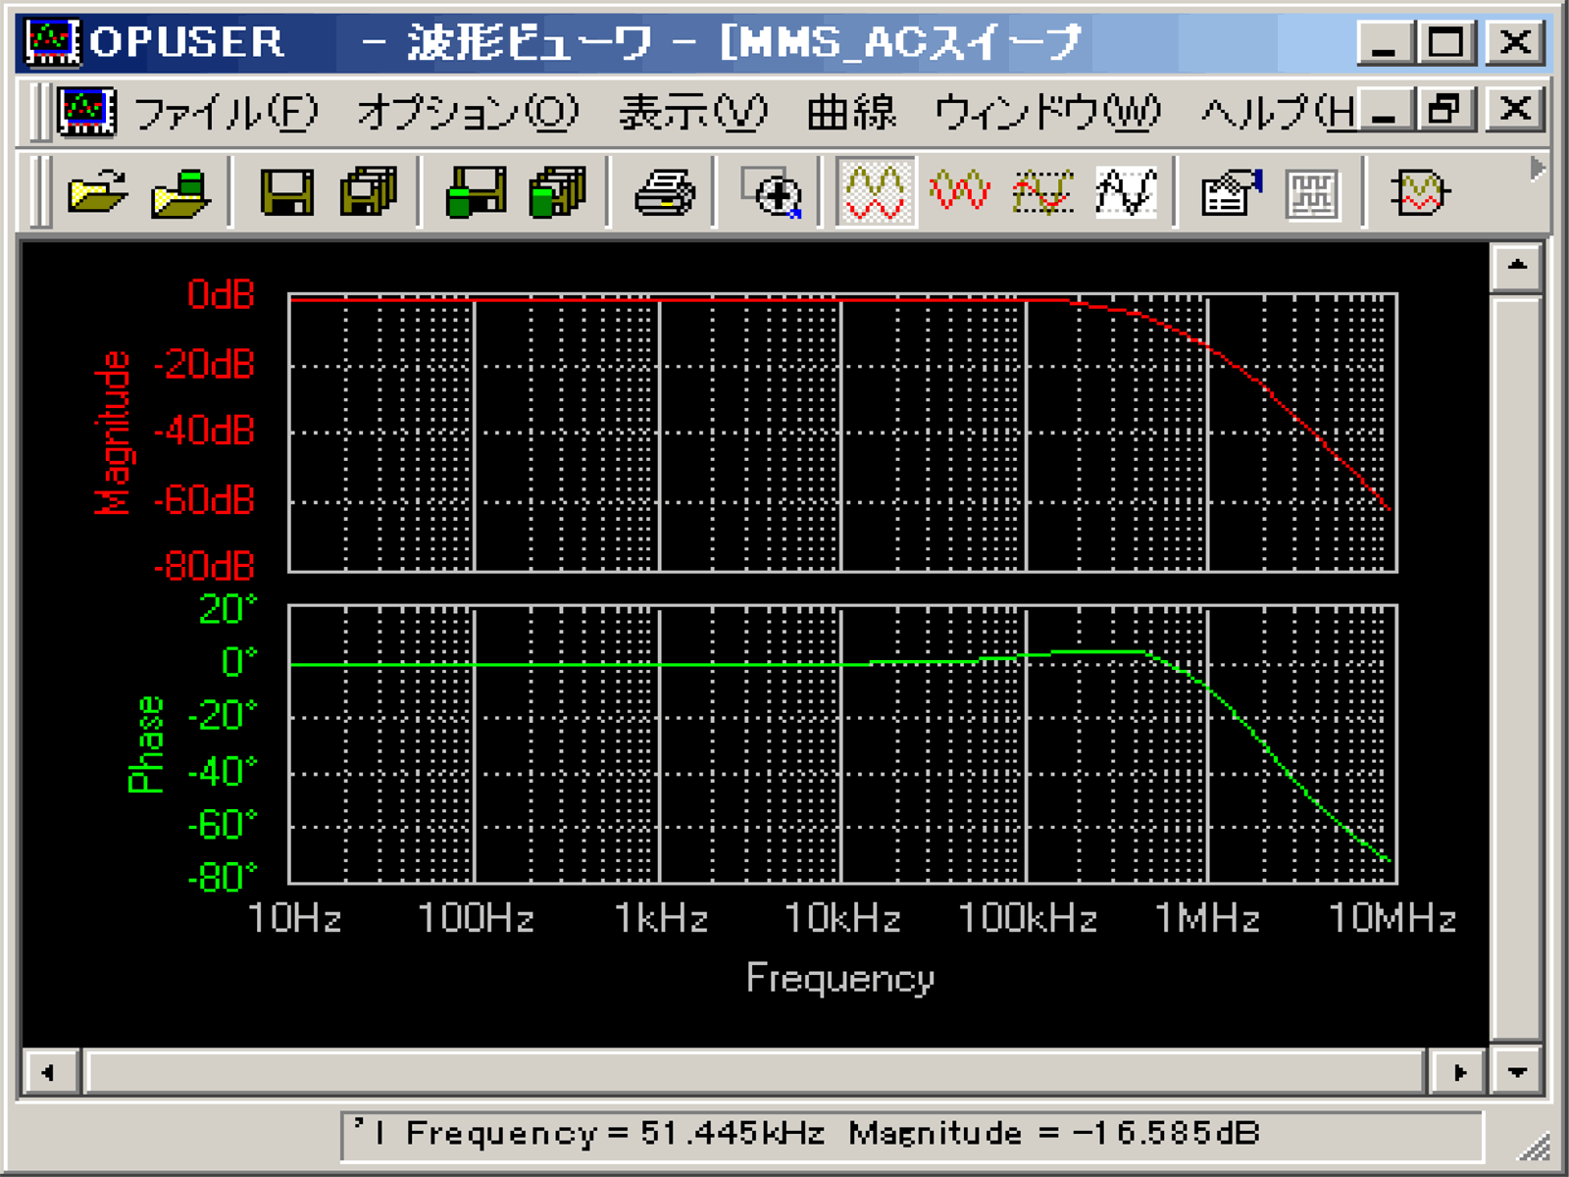Toggle the separate stacked waveforms view
This screenshot has width=1569, height=1177.
coord(876,192)
